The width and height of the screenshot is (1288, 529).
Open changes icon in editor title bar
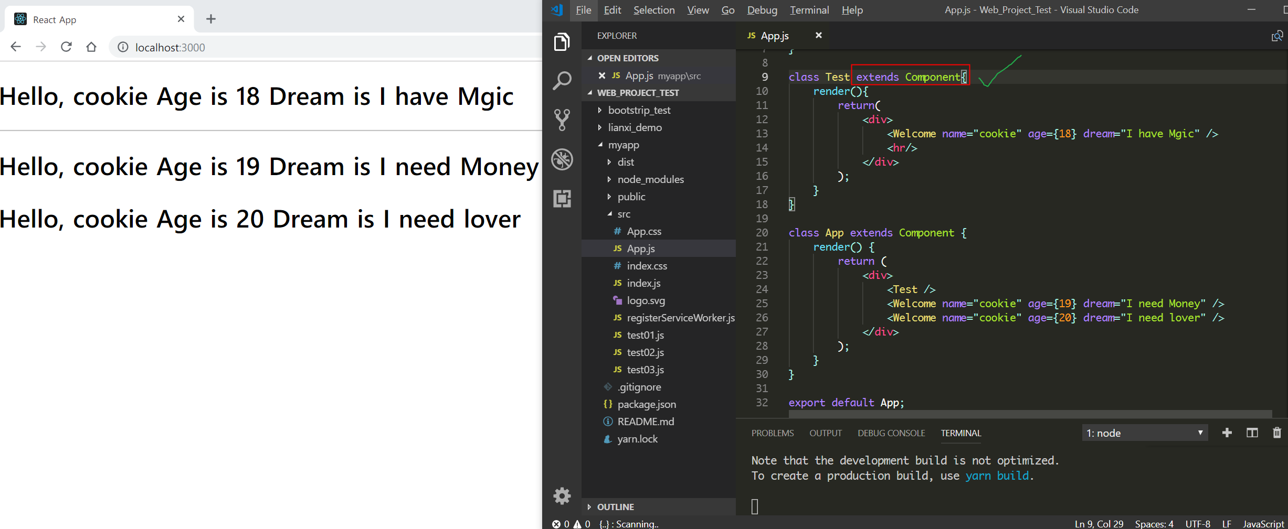pyautogui.click(x=1277, y=36)
